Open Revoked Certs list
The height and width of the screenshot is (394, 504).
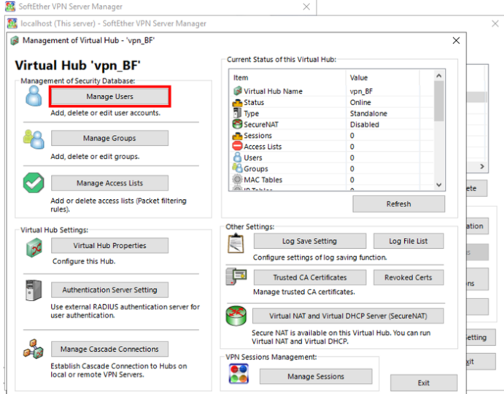[408, 277]
